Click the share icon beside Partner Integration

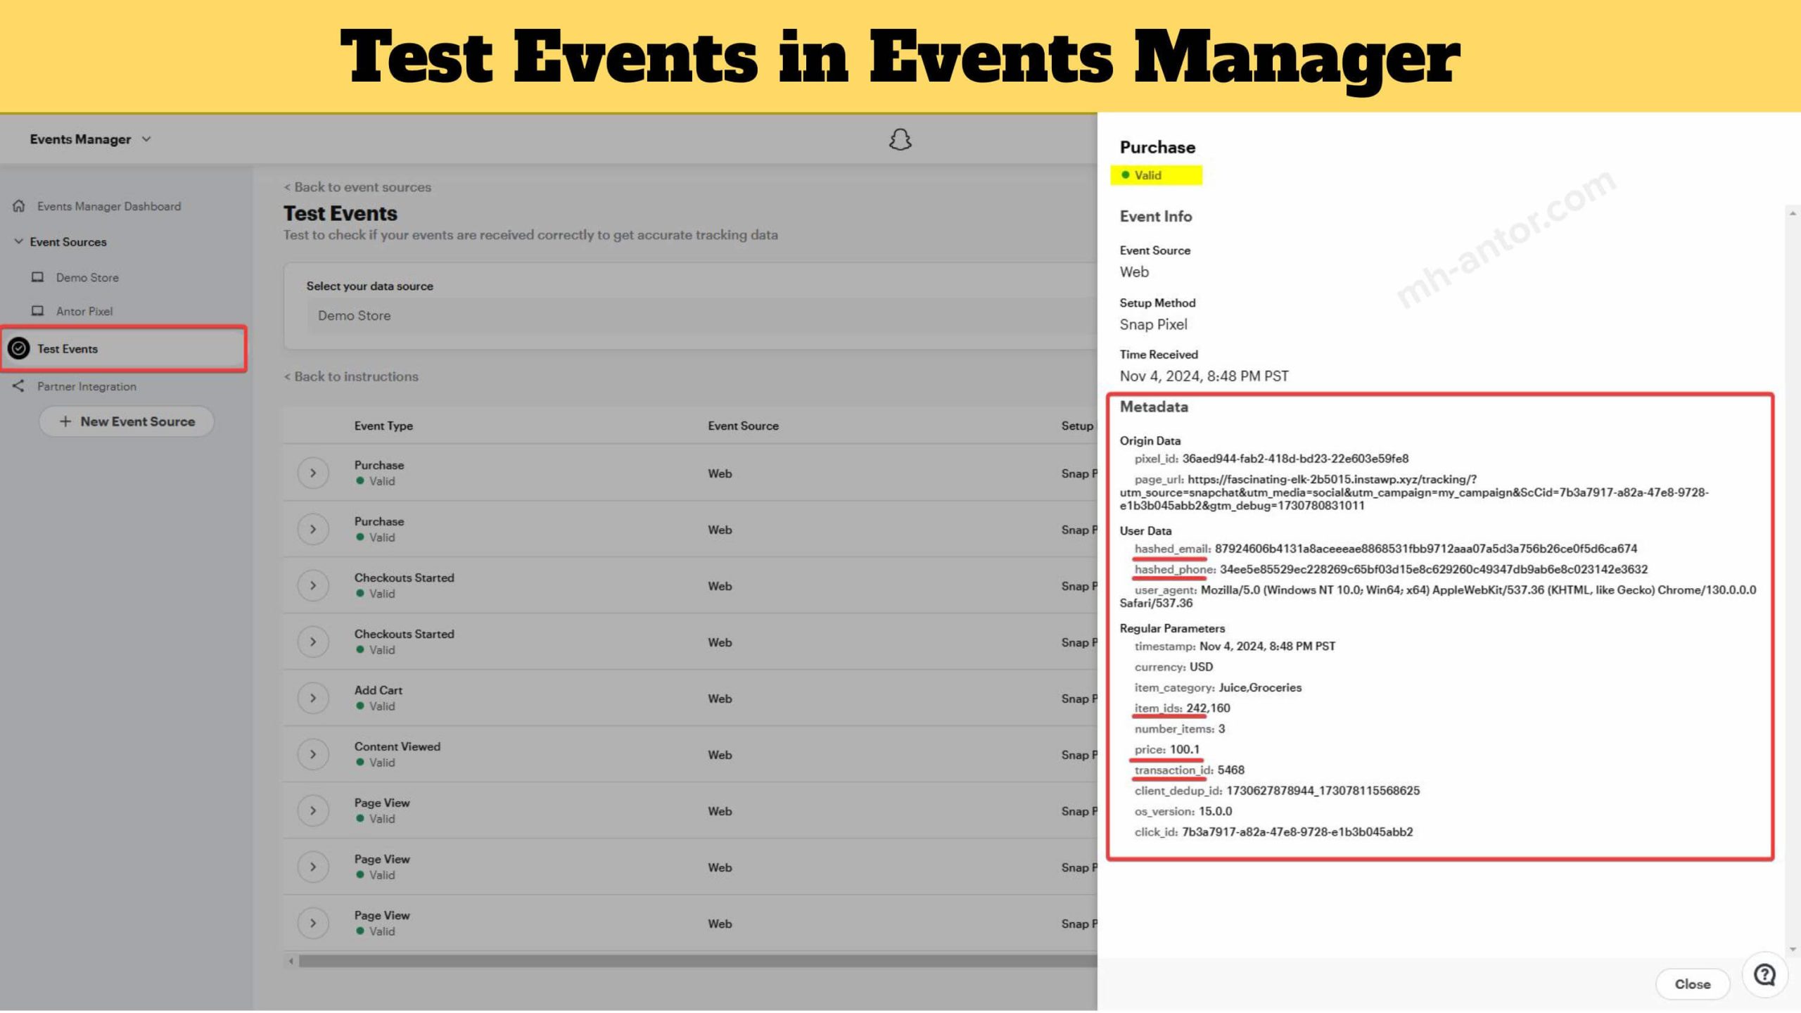coord(18,386)
